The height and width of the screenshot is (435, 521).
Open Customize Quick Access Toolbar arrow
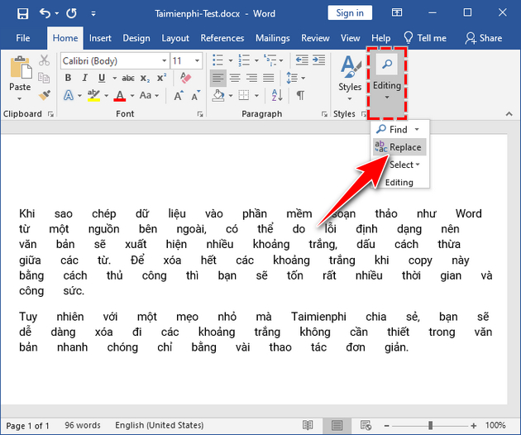[x=93, y=13]
